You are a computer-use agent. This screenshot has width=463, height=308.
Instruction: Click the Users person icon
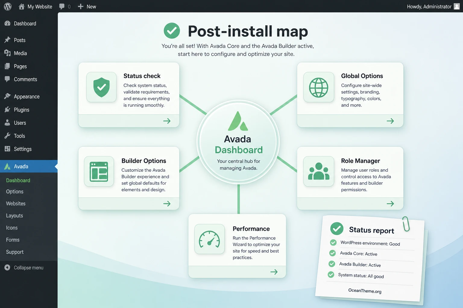(8, 123)
